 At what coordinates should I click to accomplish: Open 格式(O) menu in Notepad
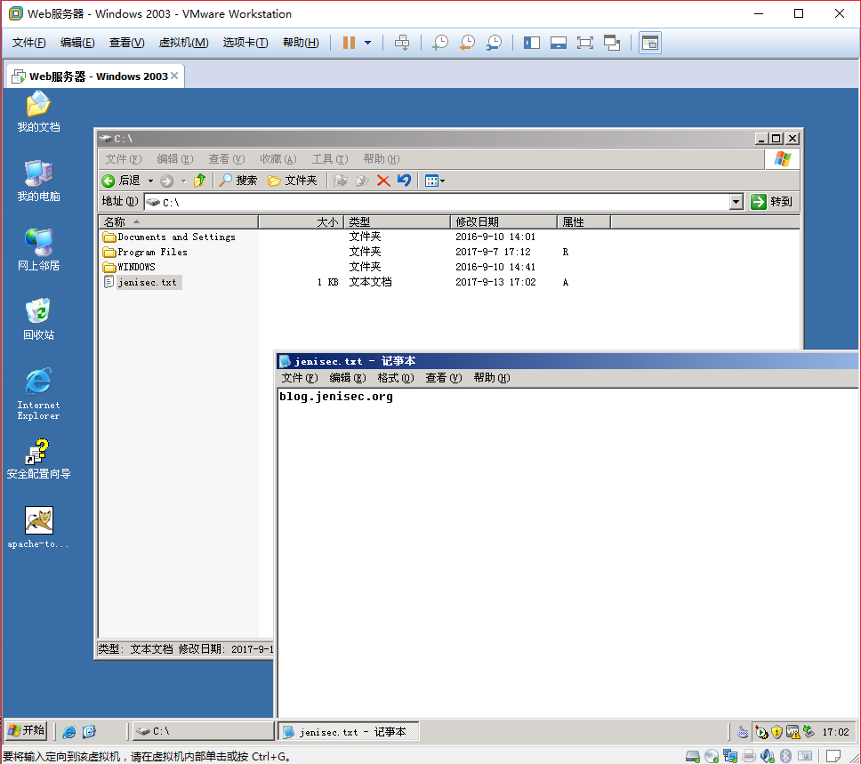pyautogui.click(x=395, y=378)
